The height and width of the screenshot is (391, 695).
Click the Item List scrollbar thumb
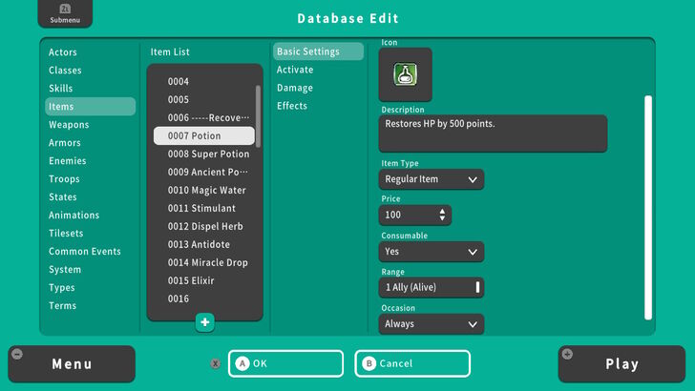pyautogui.click(x=258, y=116)
